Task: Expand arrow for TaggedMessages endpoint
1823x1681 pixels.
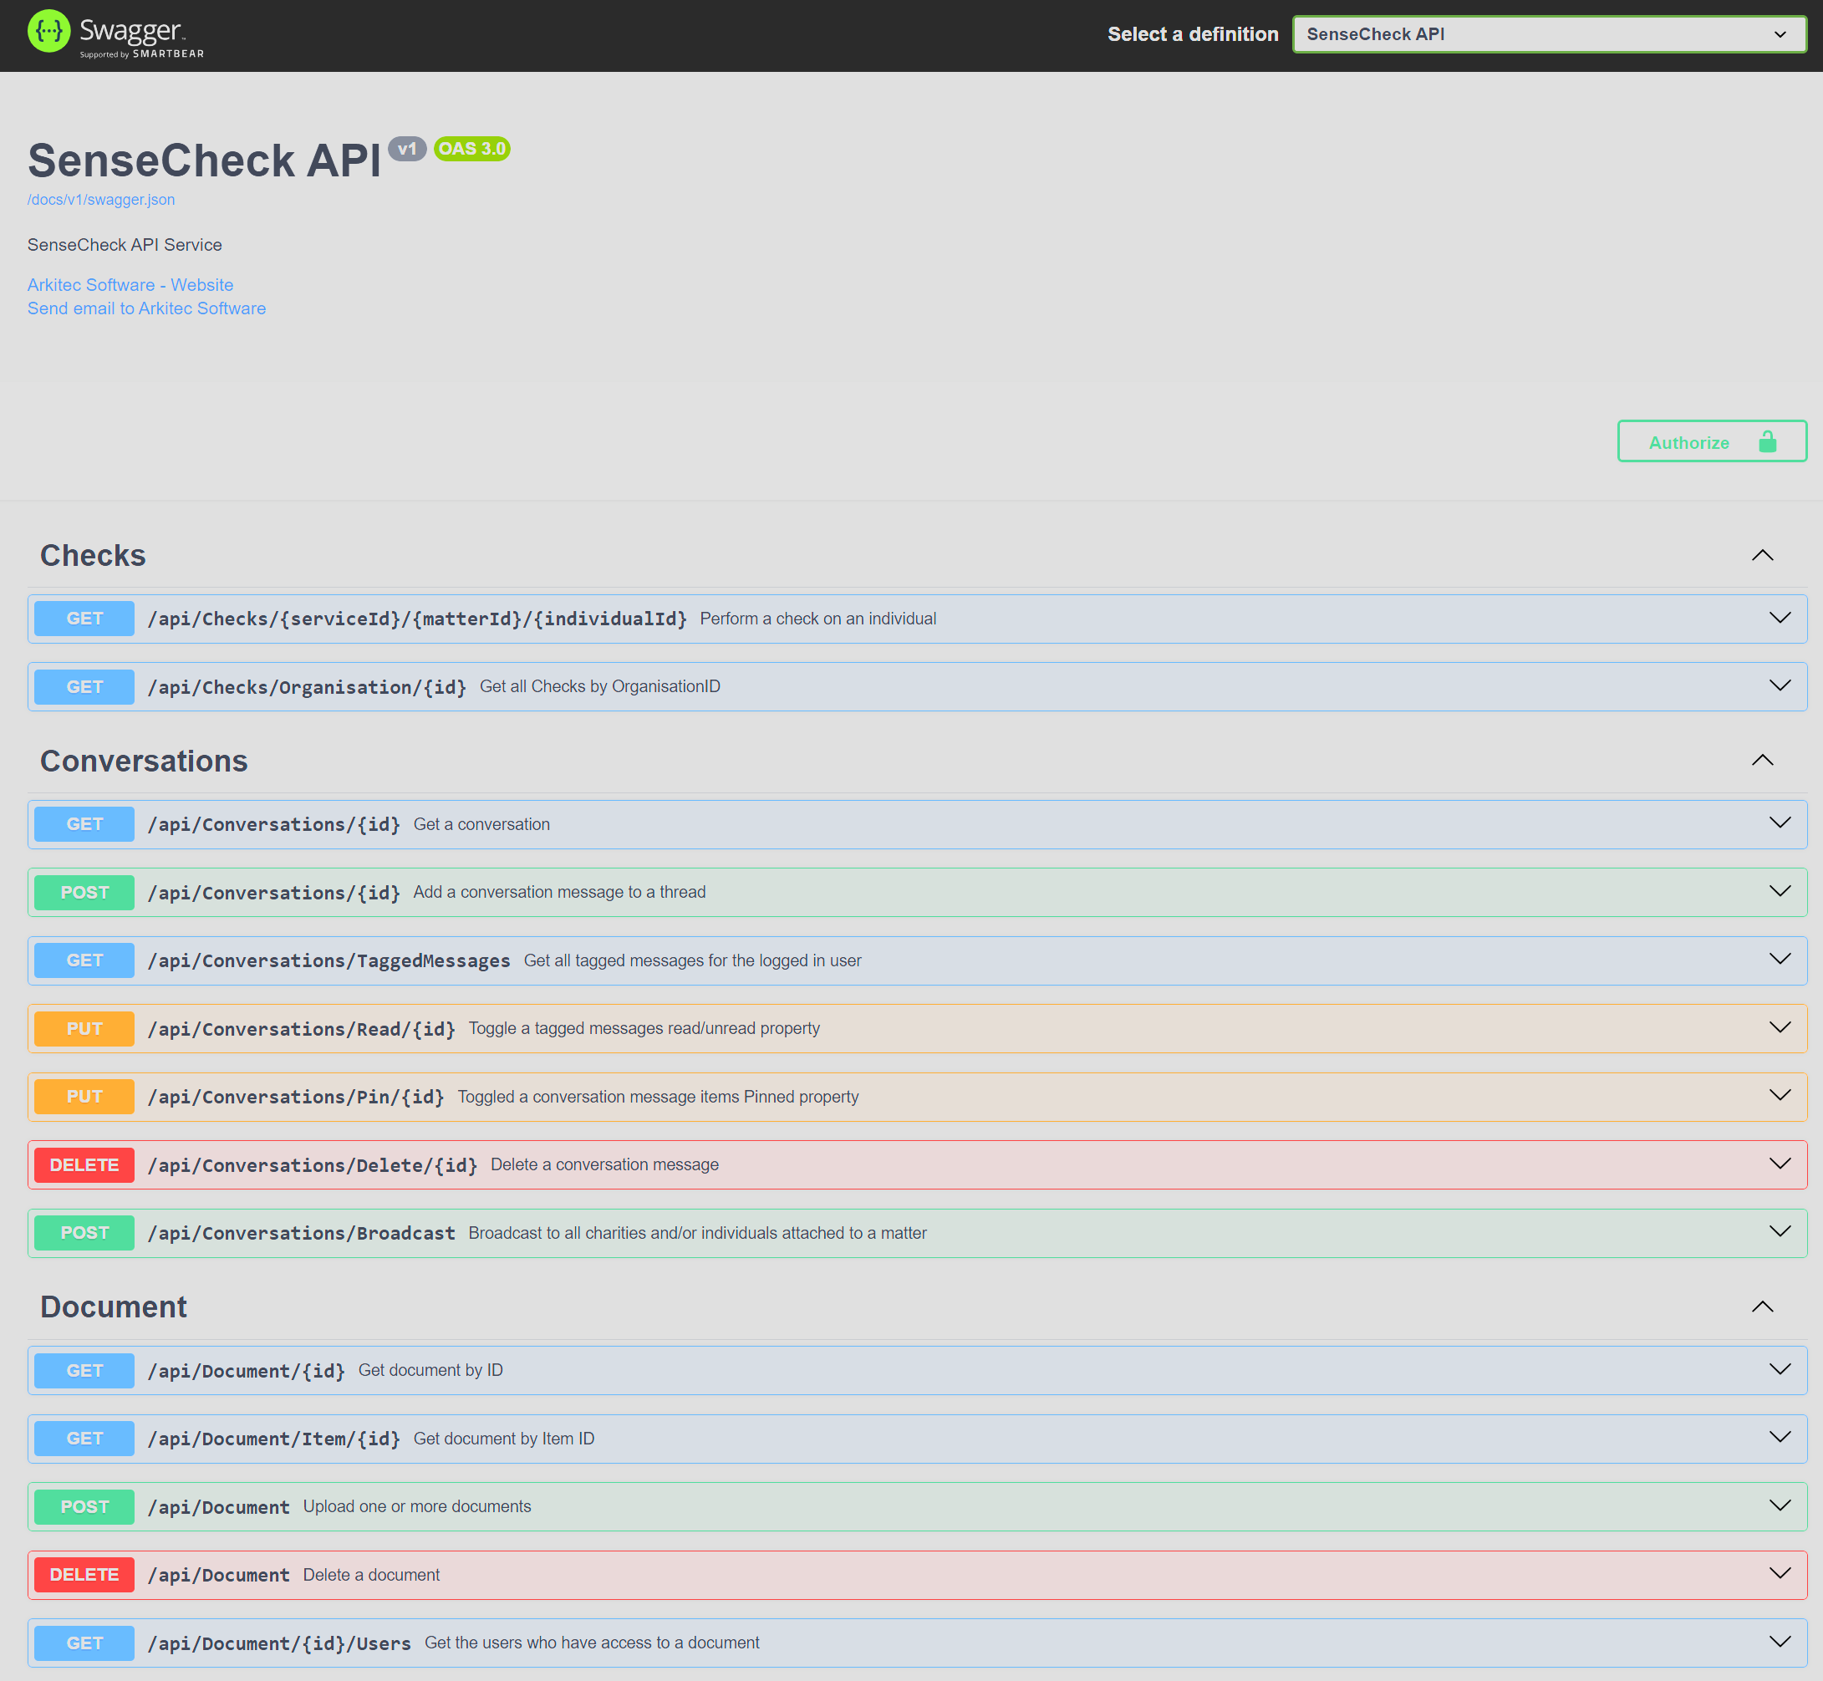Action: pyautogui.click(x=1780, y=960)
